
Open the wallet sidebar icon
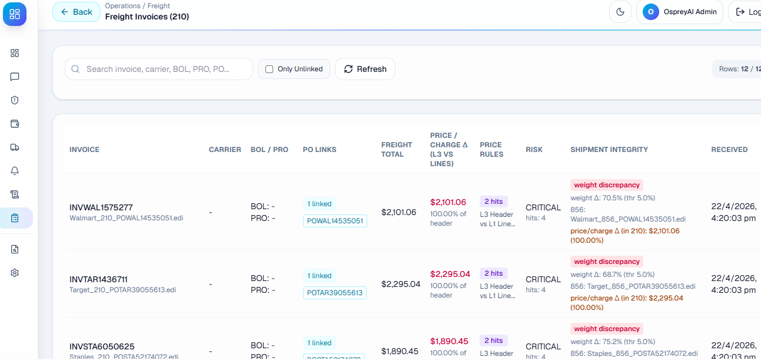pyautogui.click(x=15, y=124)
